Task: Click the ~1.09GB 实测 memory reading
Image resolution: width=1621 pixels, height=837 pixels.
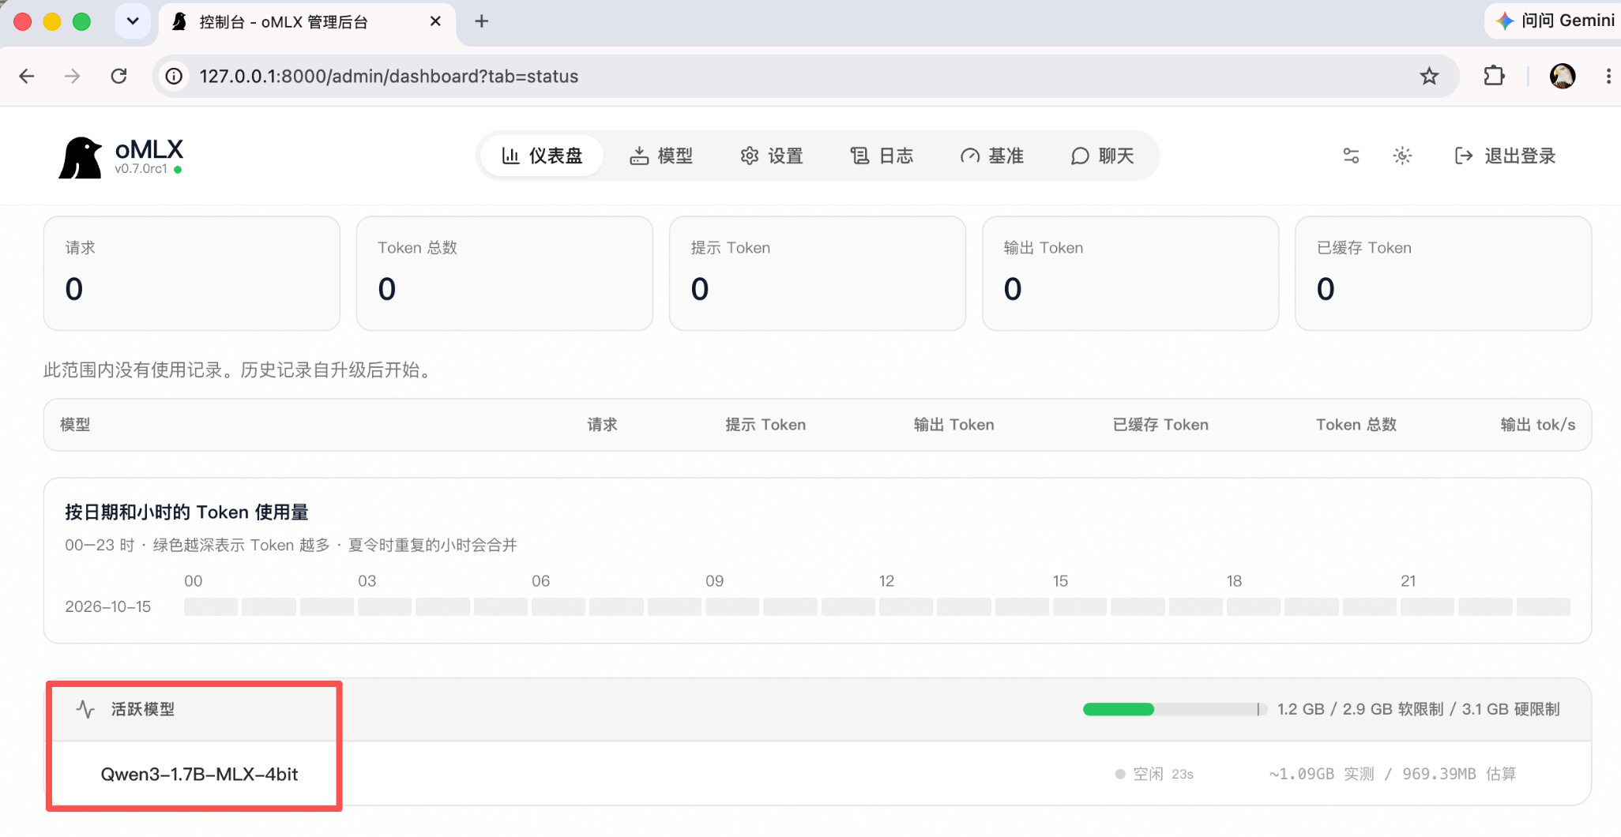Action: tap(1322, 774)
